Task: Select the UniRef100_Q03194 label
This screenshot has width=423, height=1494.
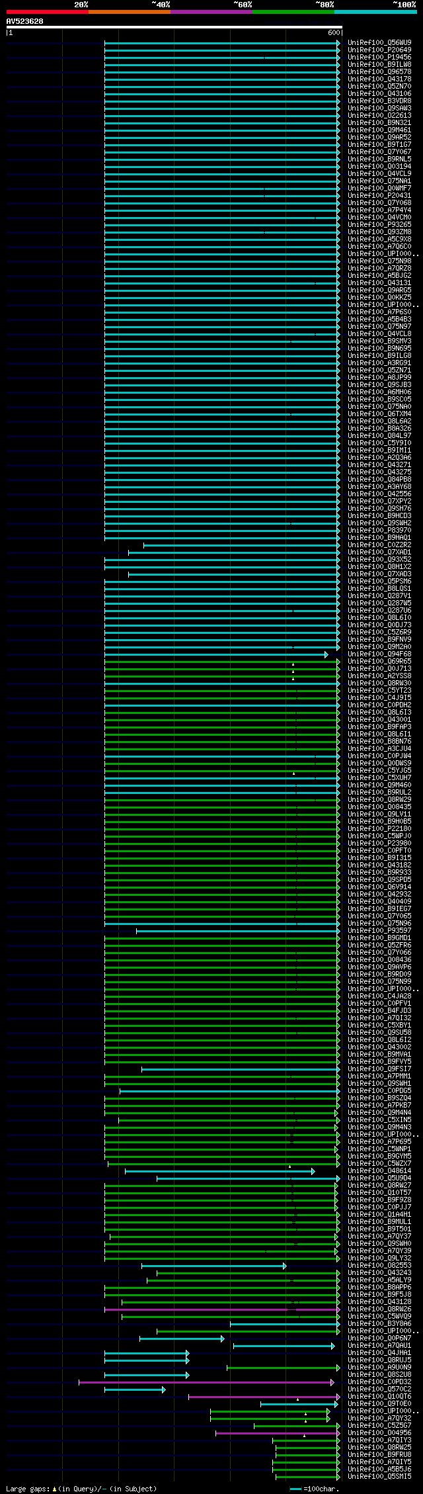Action: pos(379,166)
